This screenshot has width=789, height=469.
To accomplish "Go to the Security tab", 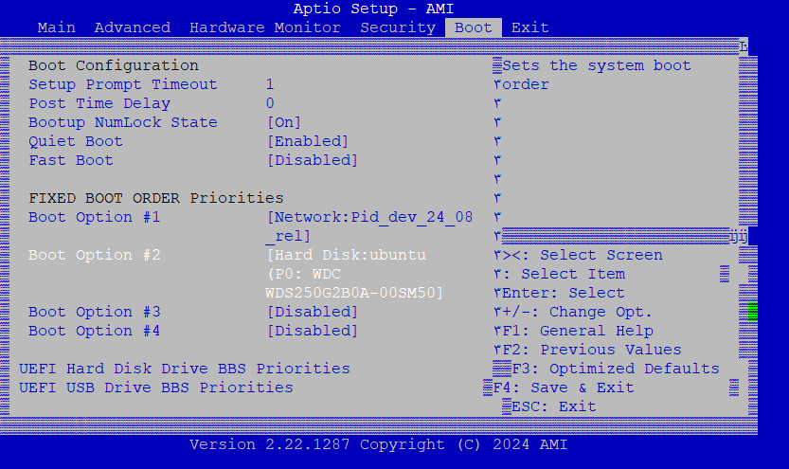I will click(x=398, y=27).
